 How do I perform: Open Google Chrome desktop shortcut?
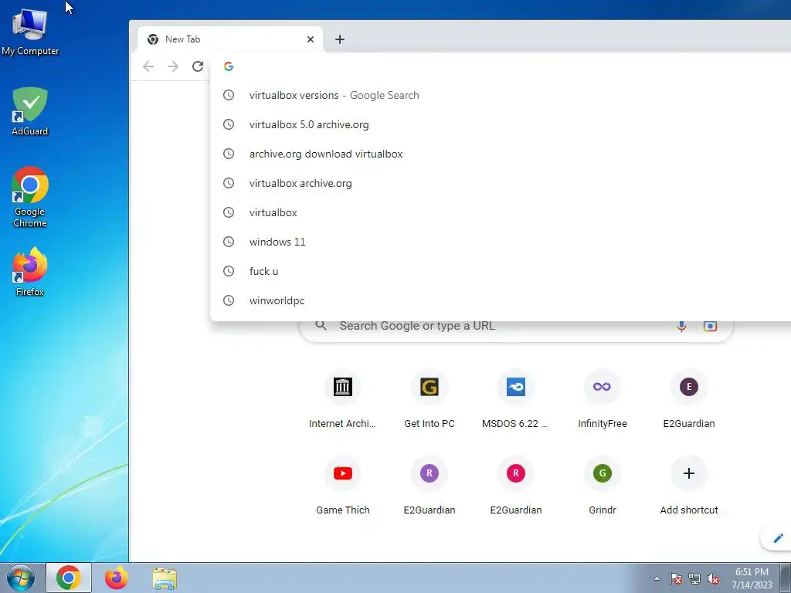(30, 197)
